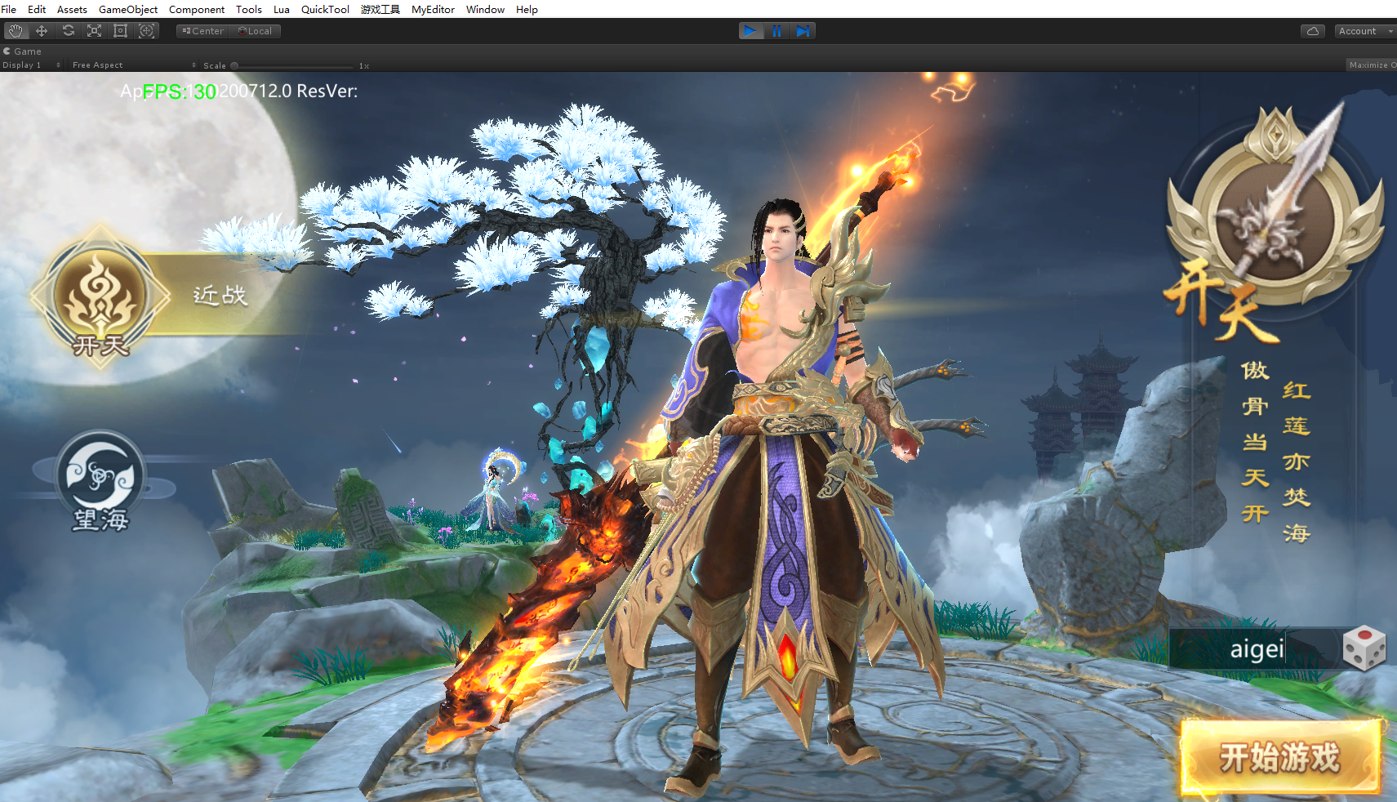Image resolution: width=1397 pixels, height=802 pixels.
Task: Pause the game playback
Action: (776, 31)
